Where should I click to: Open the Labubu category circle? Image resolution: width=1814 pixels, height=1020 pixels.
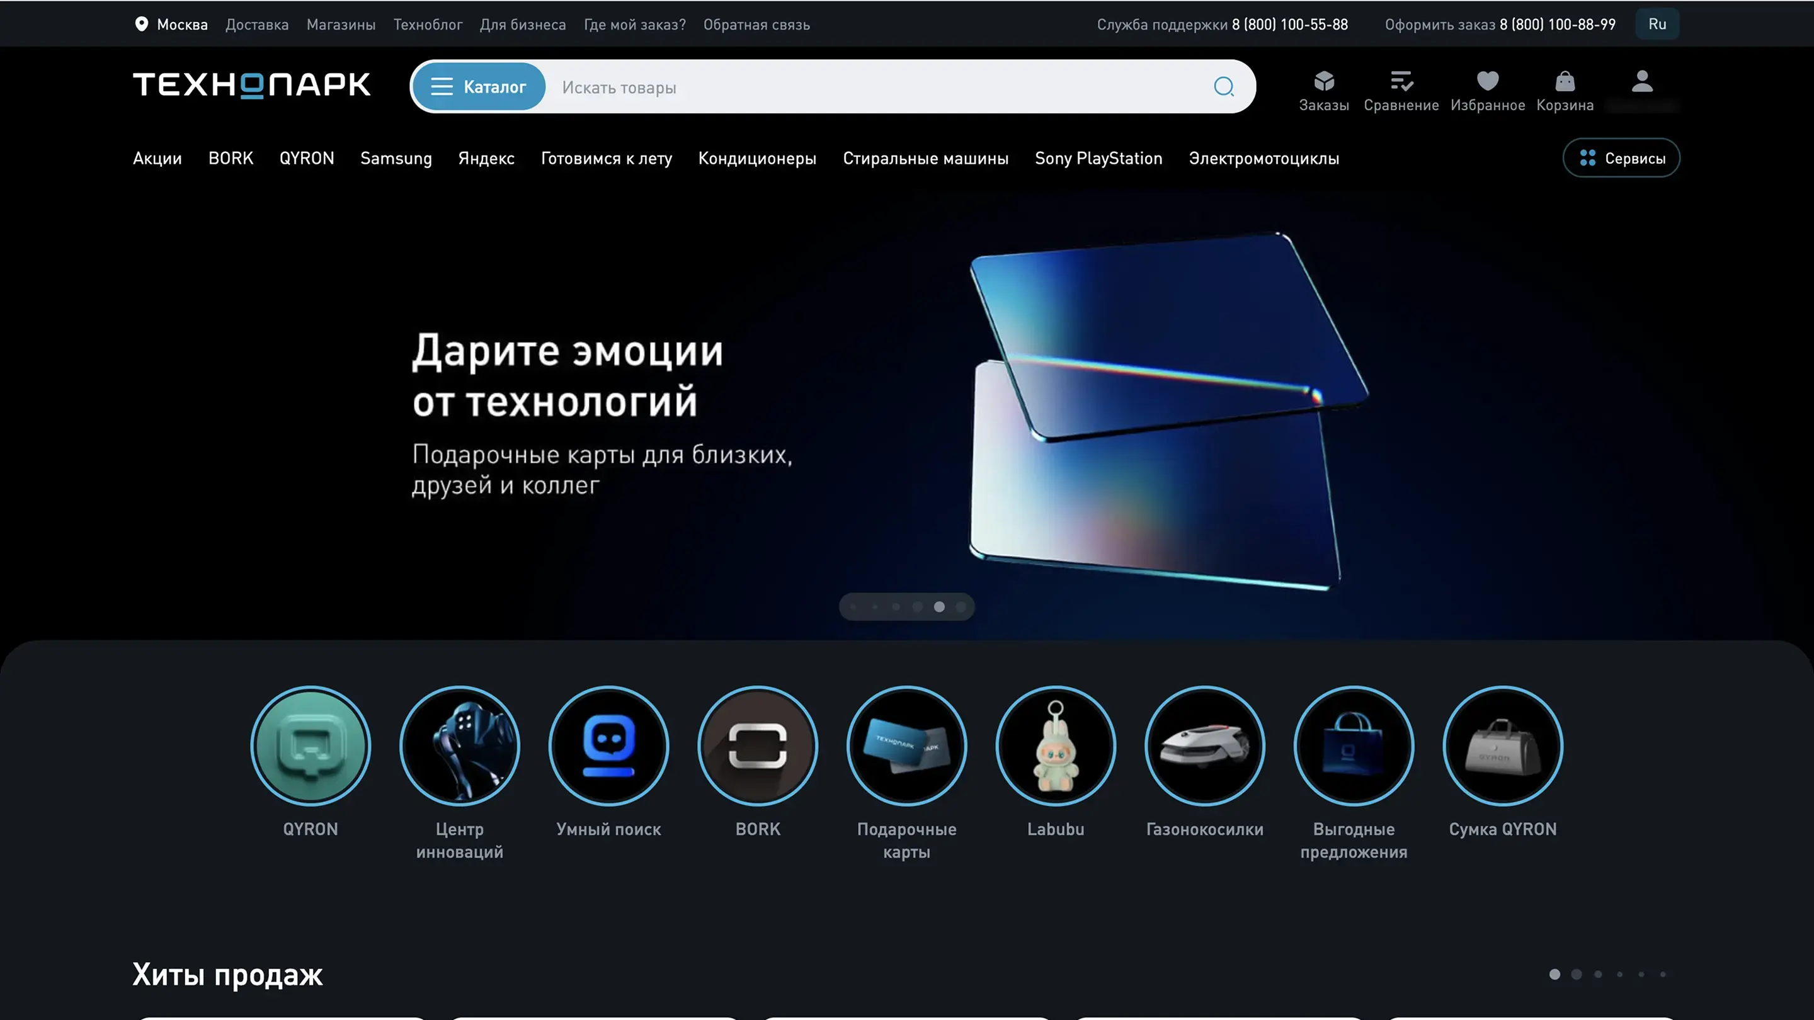(x=1055, y=745)
